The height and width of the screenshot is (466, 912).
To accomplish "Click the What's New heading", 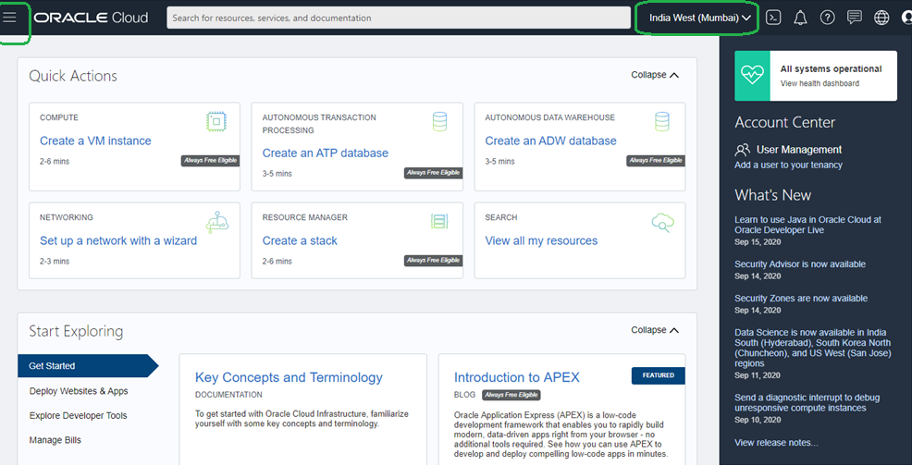I will (772, 195).
